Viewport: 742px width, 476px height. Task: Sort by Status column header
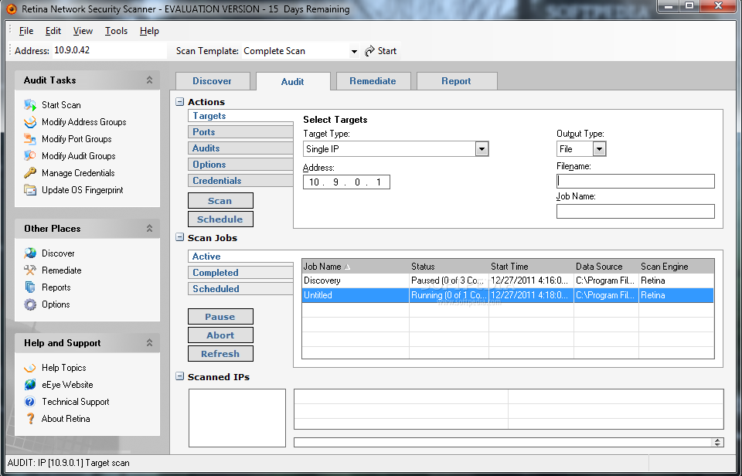click(449, 267)
